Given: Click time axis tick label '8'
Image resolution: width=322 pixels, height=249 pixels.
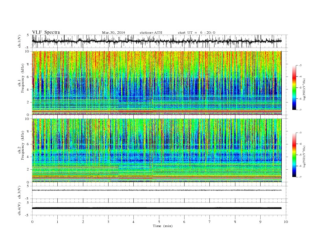Looking at the screenshot, I should pyautogui.click(x=235, y=222).
